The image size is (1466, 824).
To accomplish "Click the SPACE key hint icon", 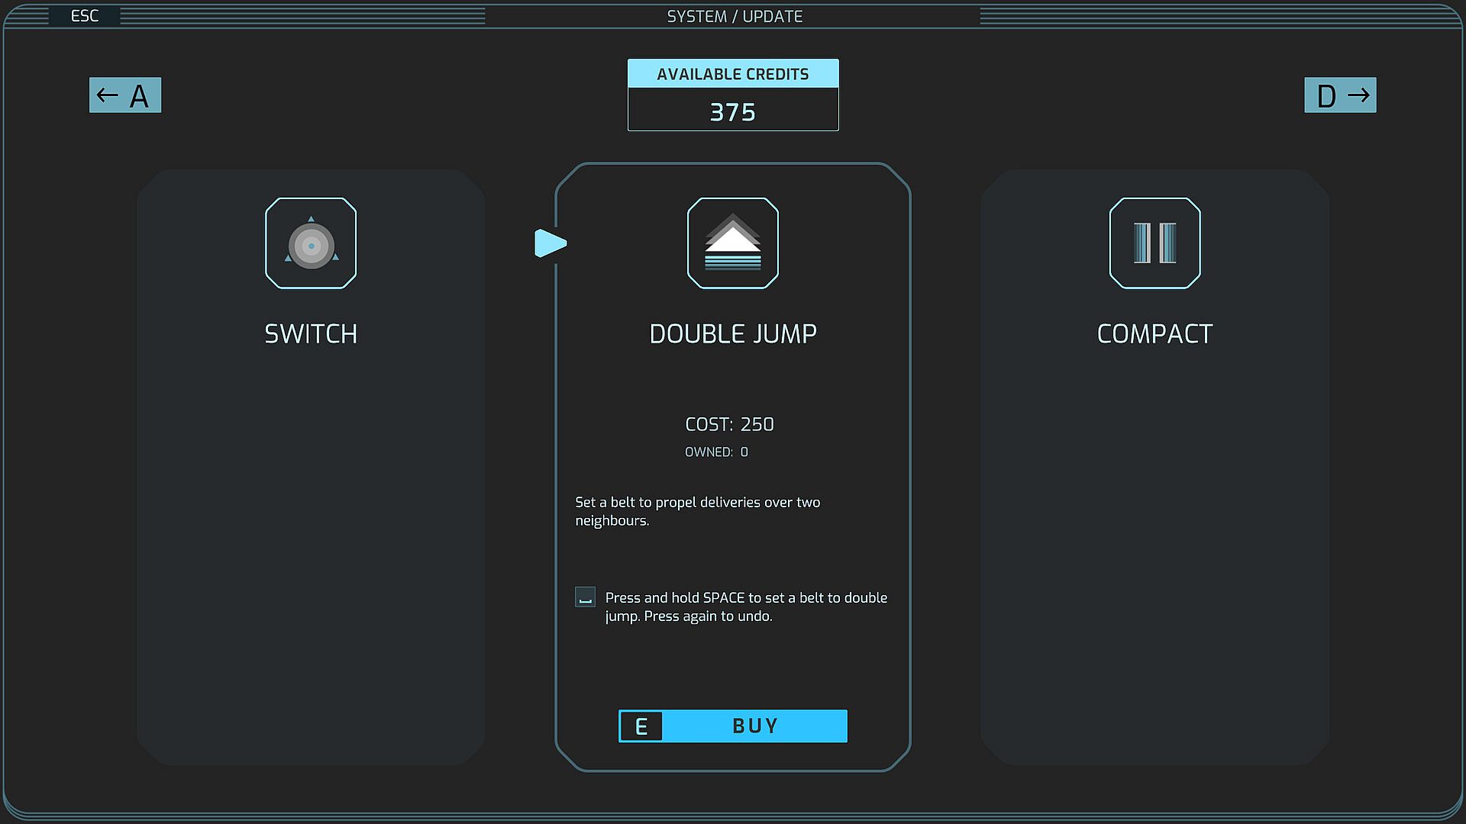I will [585, 597].
